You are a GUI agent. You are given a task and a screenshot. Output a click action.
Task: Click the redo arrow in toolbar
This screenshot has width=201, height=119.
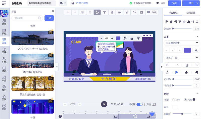(75, 12)
